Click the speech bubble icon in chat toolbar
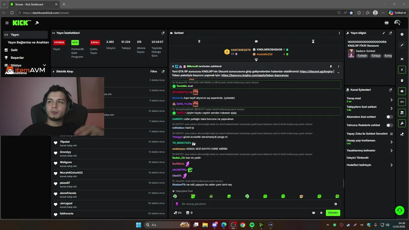 point(256,42)
